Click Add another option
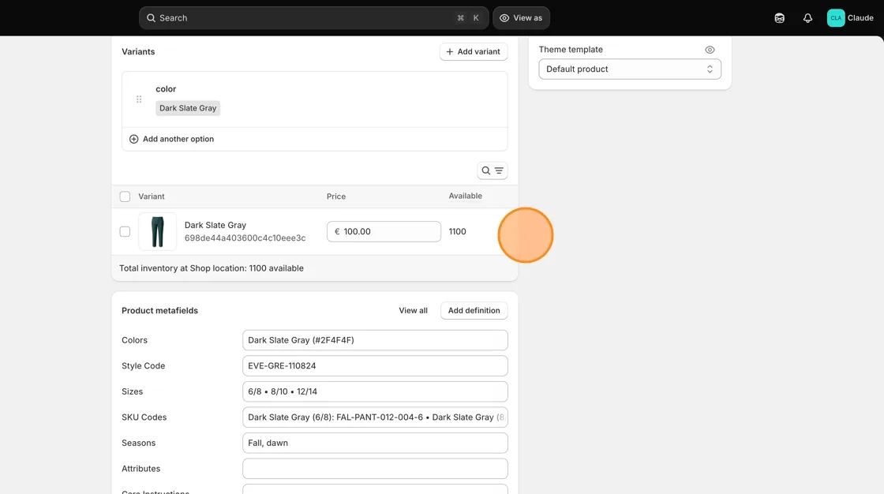 pyautogui.click(x=171, y=139)
